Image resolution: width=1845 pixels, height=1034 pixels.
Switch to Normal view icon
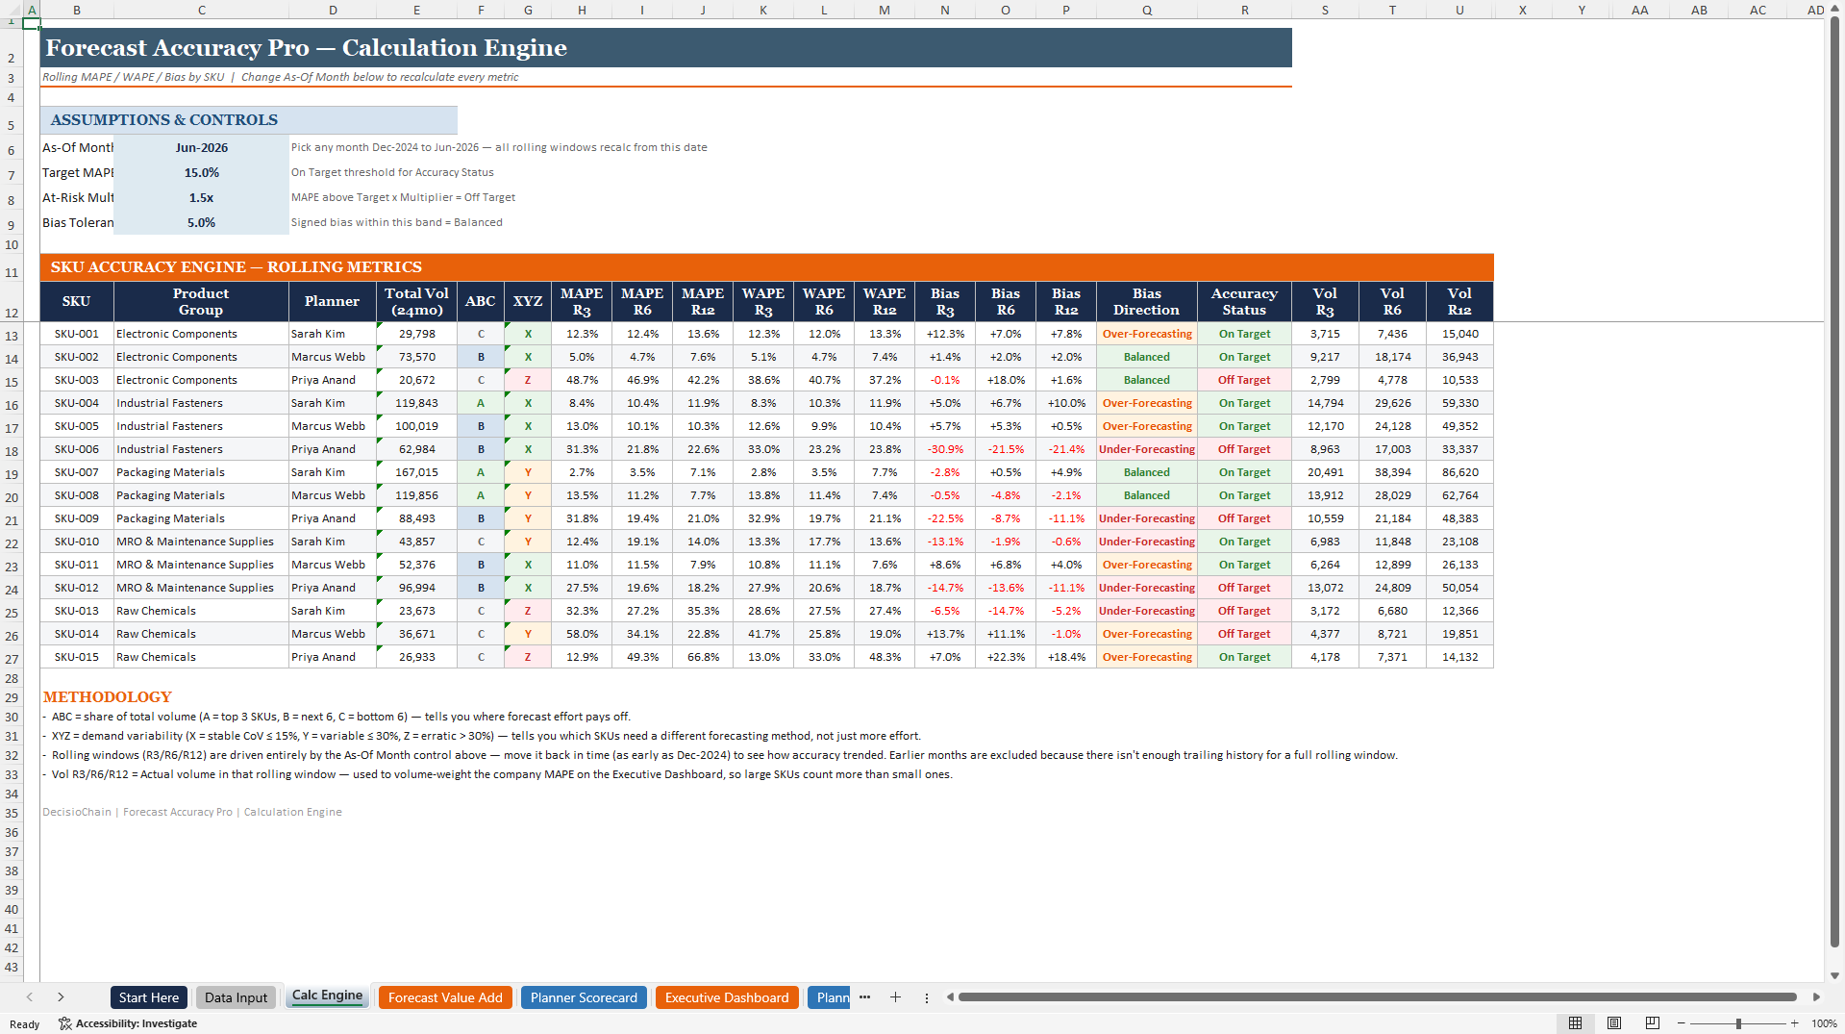pyautogui.click(x=1575, y=1023)
